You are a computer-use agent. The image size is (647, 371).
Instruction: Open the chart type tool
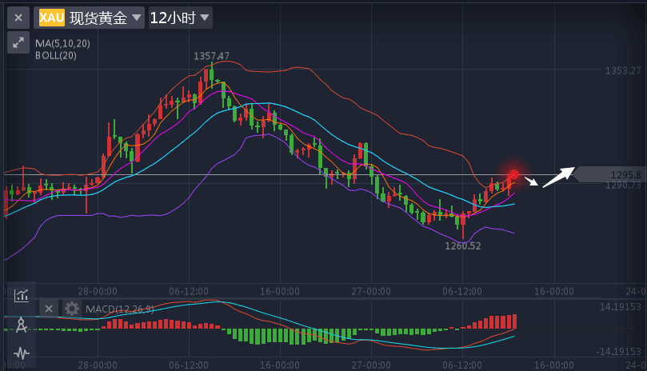22,296
